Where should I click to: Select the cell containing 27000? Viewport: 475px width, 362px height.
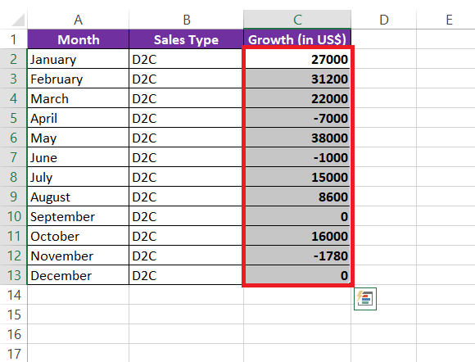coord(297,59)
